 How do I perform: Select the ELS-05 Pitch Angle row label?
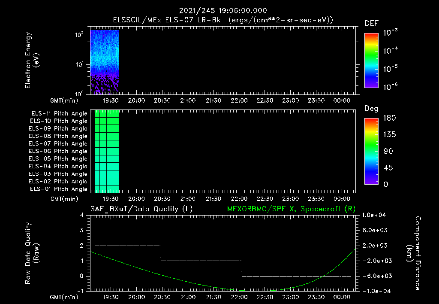(x=58, y=159)
